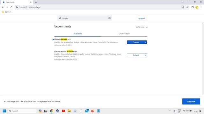Viewport: 204px width, 114px height.
Task: Open the tab search chevron in title bar
Action: tap(183, 2)
